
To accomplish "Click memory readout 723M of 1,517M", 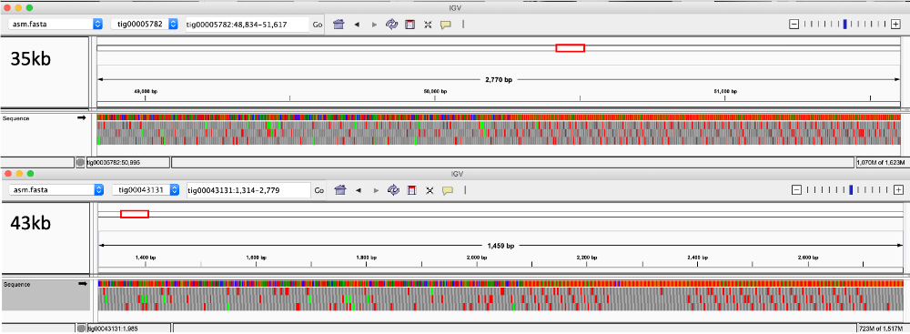I will click(x=881, y=329).
